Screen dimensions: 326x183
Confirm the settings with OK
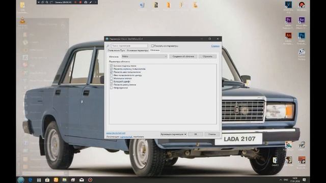(196, 134)
